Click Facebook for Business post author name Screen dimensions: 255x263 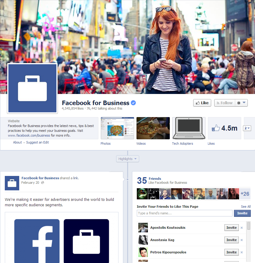click(40, 178)
